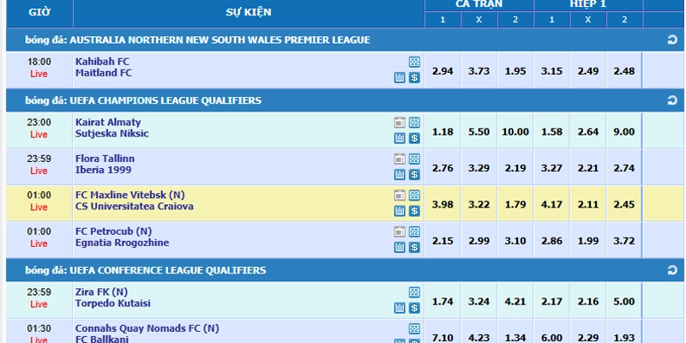This screenshot has height=343, width=686.
Task: Click dollar icon for Kairat Almaty match
Action: click(414, 138)
